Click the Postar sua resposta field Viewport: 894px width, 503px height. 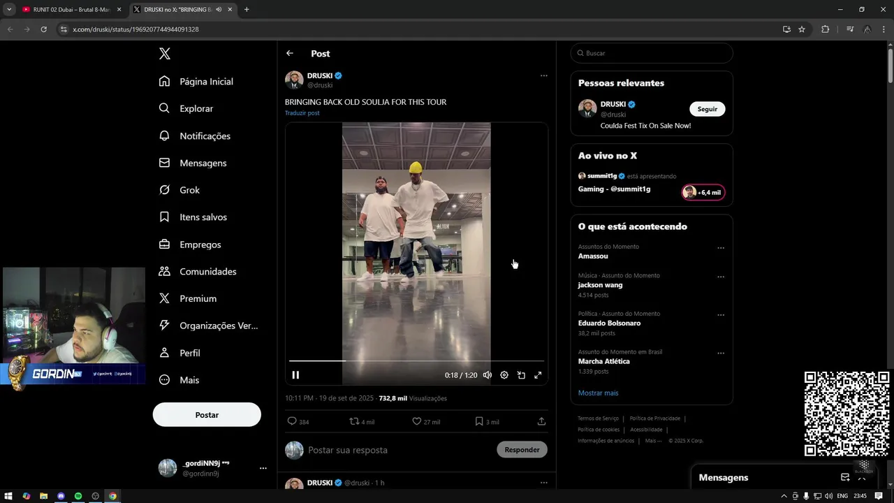(398, 450)
